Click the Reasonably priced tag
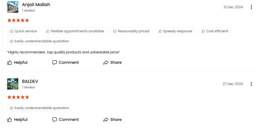 [x=132, y=31]
